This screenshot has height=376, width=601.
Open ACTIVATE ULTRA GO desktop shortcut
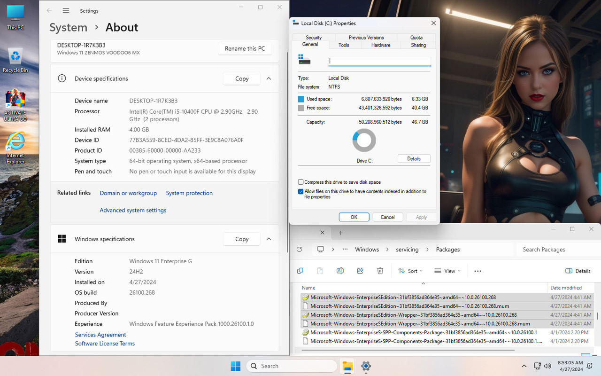[15, 105]
